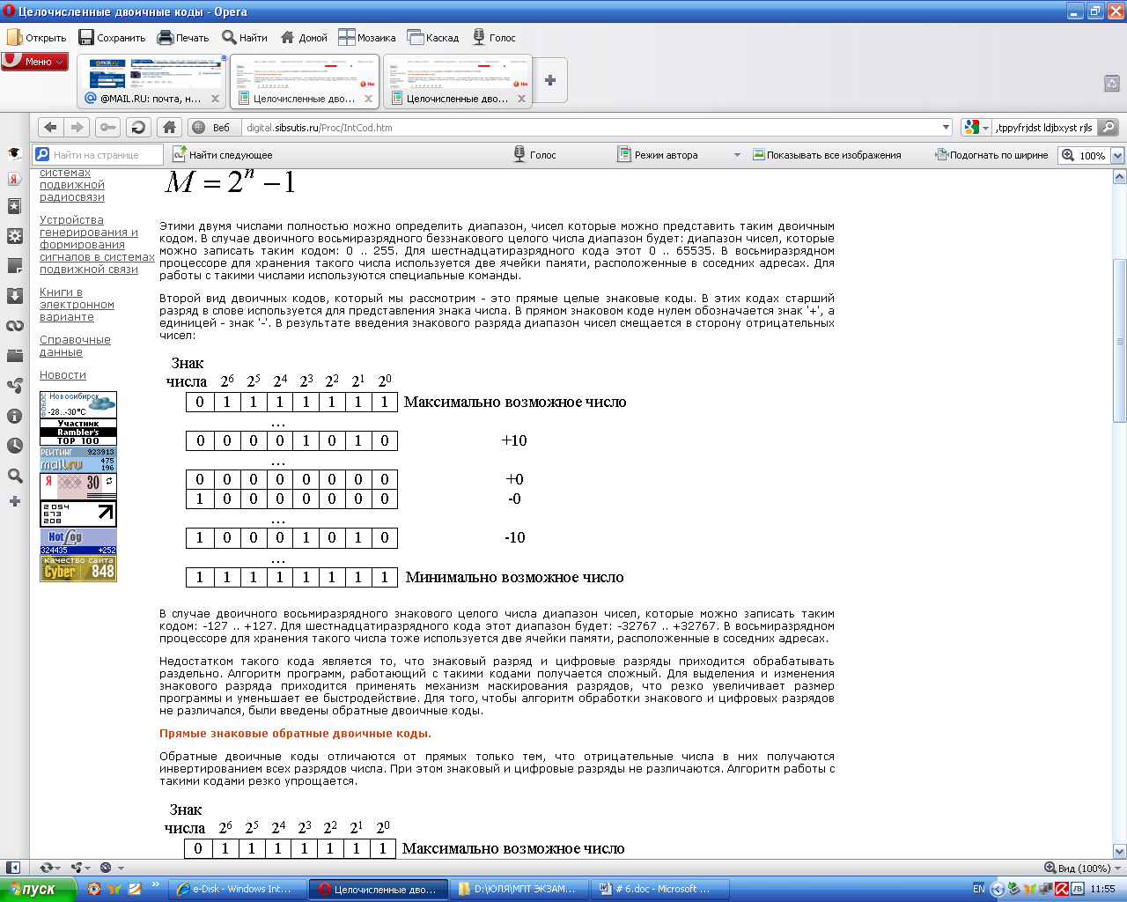Open a new tab with the plus button

point(550,80)
